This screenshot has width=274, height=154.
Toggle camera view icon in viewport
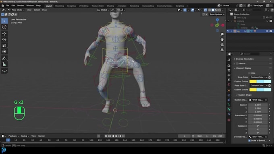click(222, 45)
